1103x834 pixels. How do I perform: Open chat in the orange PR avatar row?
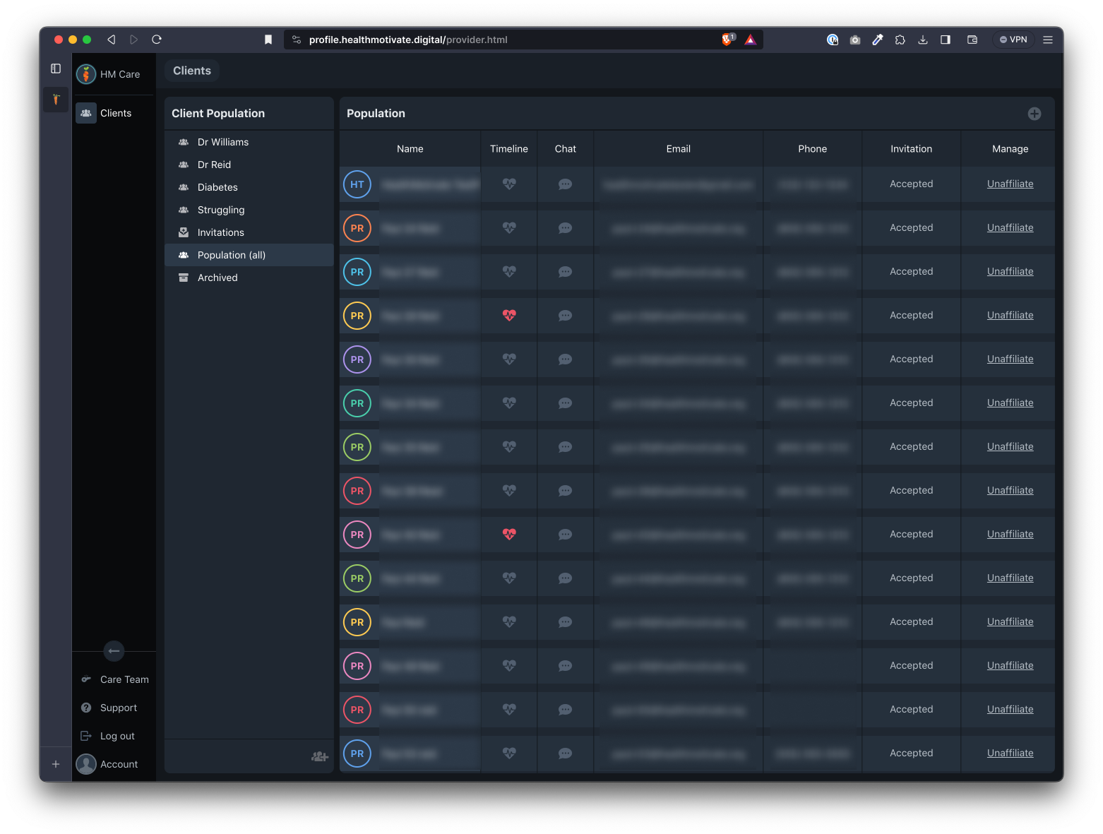(565, 228)
